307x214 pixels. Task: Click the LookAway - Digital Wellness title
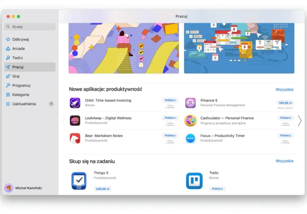[x=108, y=118]
